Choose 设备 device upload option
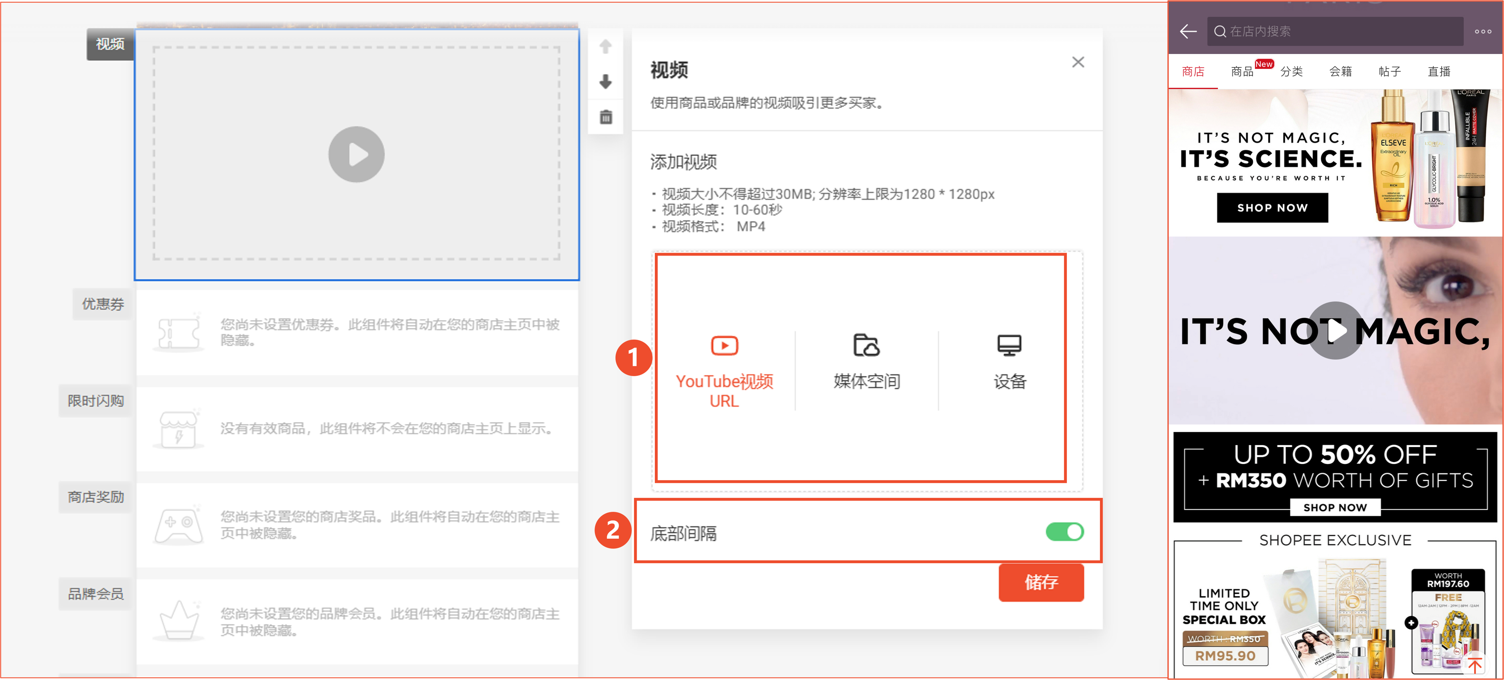This screenshot has height=680, width=1504. (x=1009, y=362)
